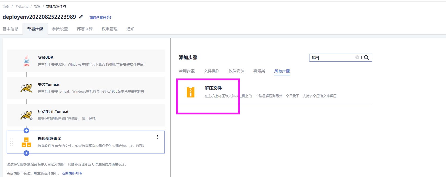The height and width of the screenshot is (177, 446).
Task: Open the 如何创建任务? help link
Action: coord(100,17)
